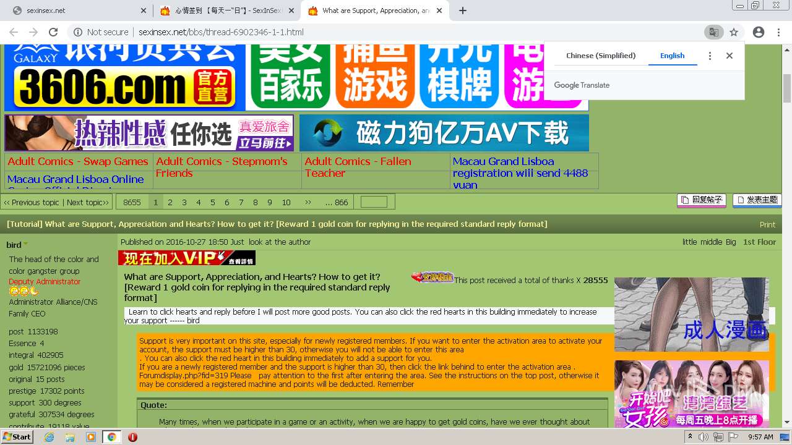Open translate options three-dot menu
This screenshot has width=792, height=445.
click(x=710, y=56)
